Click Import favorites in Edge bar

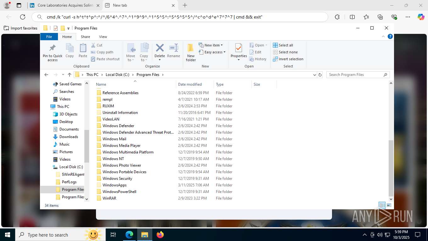coord(20,28)
